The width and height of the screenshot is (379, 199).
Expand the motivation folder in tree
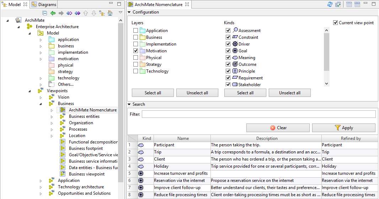pyautogui.click(x=41, y=59)
